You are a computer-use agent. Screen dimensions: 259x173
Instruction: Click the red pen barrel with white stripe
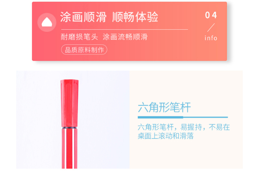69,149
